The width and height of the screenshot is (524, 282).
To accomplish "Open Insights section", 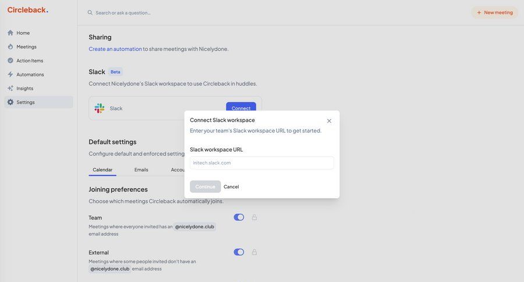I will coord(24,89).
